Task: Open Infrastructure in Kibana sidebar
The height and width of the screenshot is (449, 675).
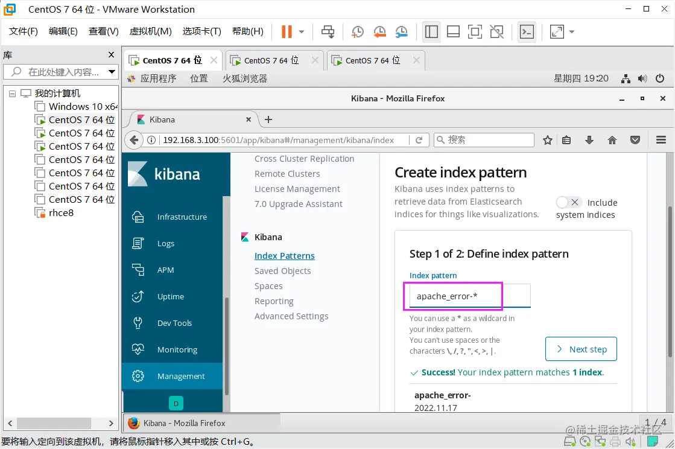Action: tap(172, 217)
